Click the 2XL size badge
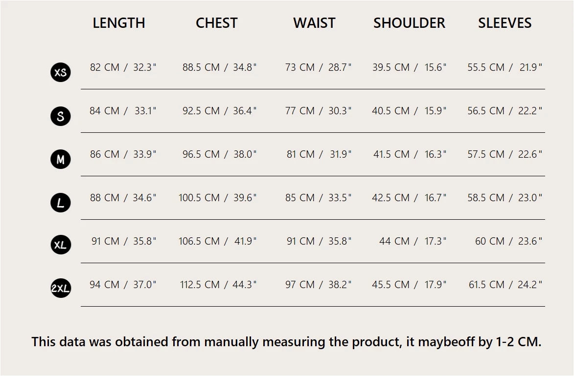Viewport: 574px width, 376px height. (61, 289)
